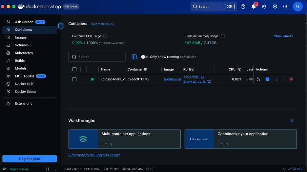The height and width of the screenshot is (172, 307).
Task: Open the terminal icon in status bar
Action: tap(284, 169)
